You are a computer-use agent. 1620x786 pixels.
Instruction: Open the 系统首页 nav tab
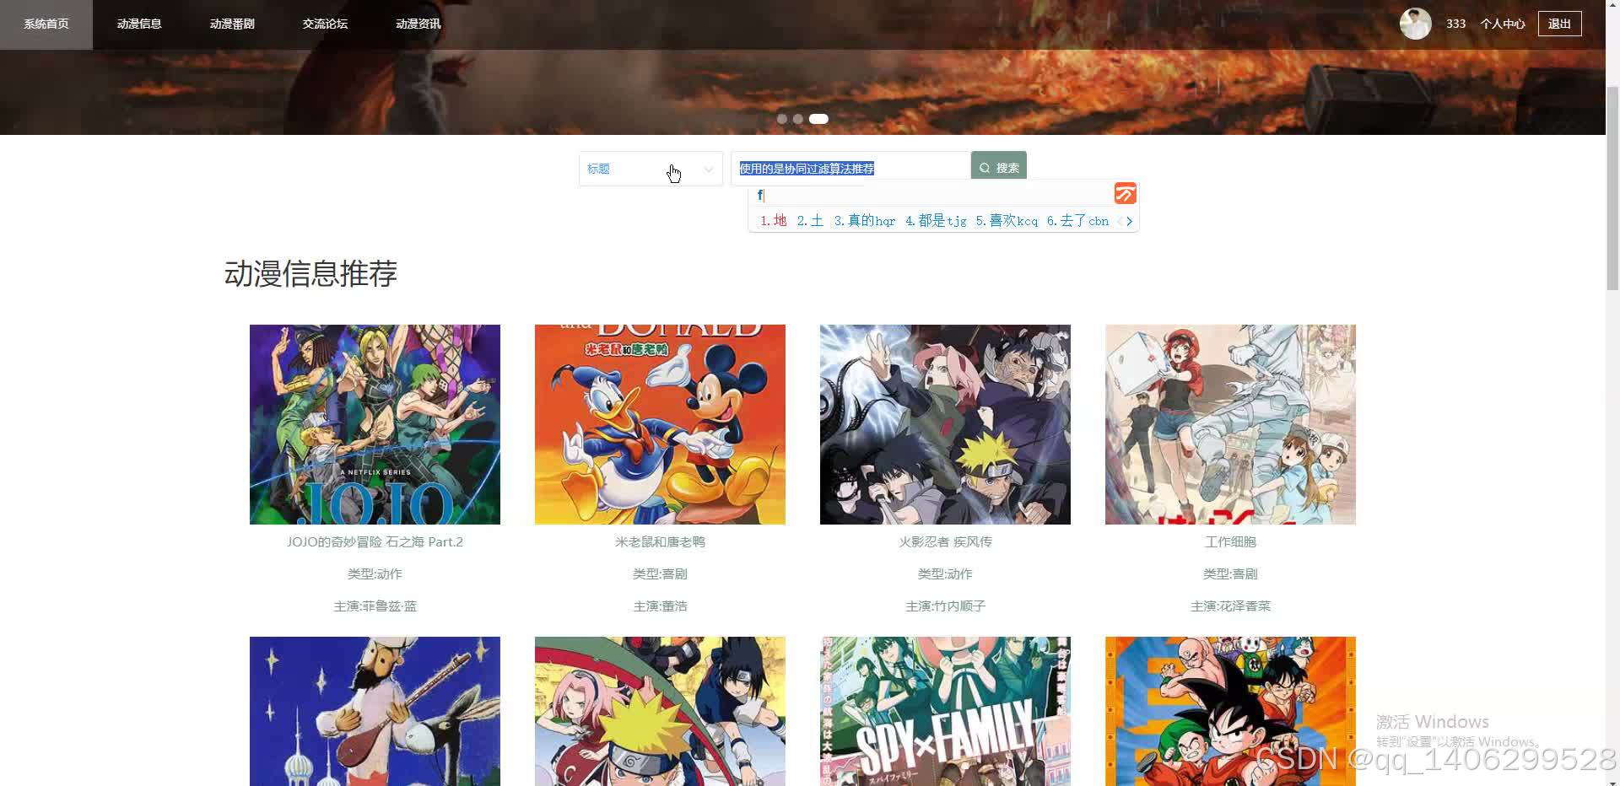[46, 24]
